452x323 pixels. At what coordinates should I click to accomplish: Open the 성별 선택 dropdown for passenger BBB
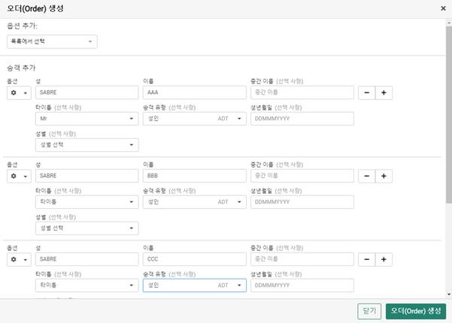tap(87, 228)
